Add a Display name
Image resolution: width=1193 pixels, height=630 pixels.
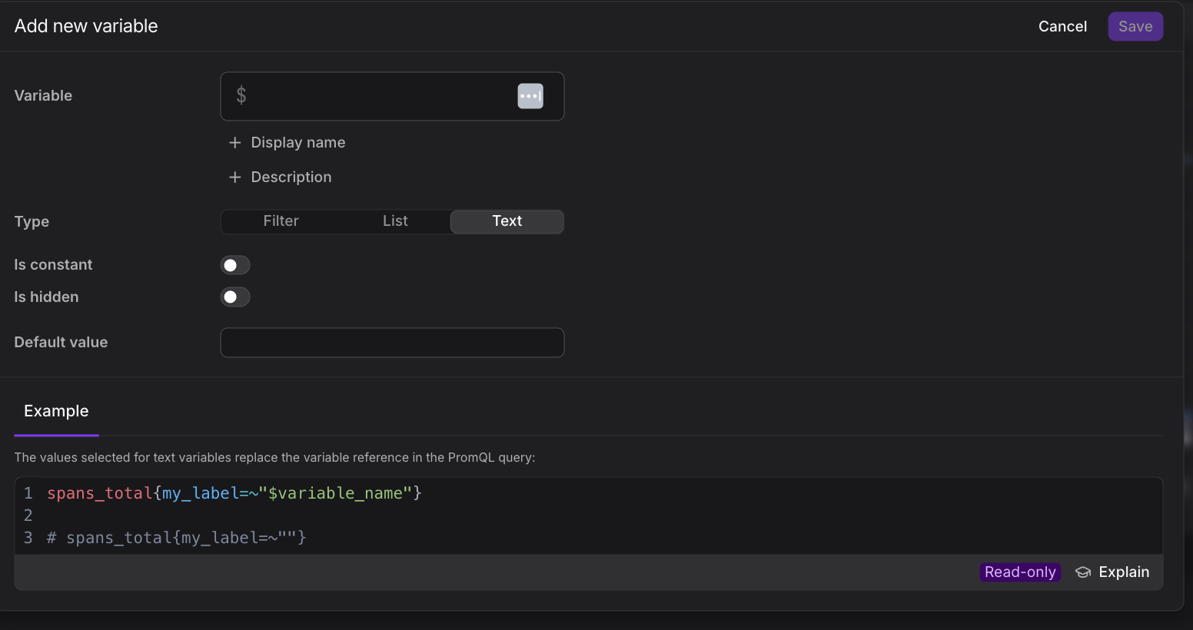(287, 143)
